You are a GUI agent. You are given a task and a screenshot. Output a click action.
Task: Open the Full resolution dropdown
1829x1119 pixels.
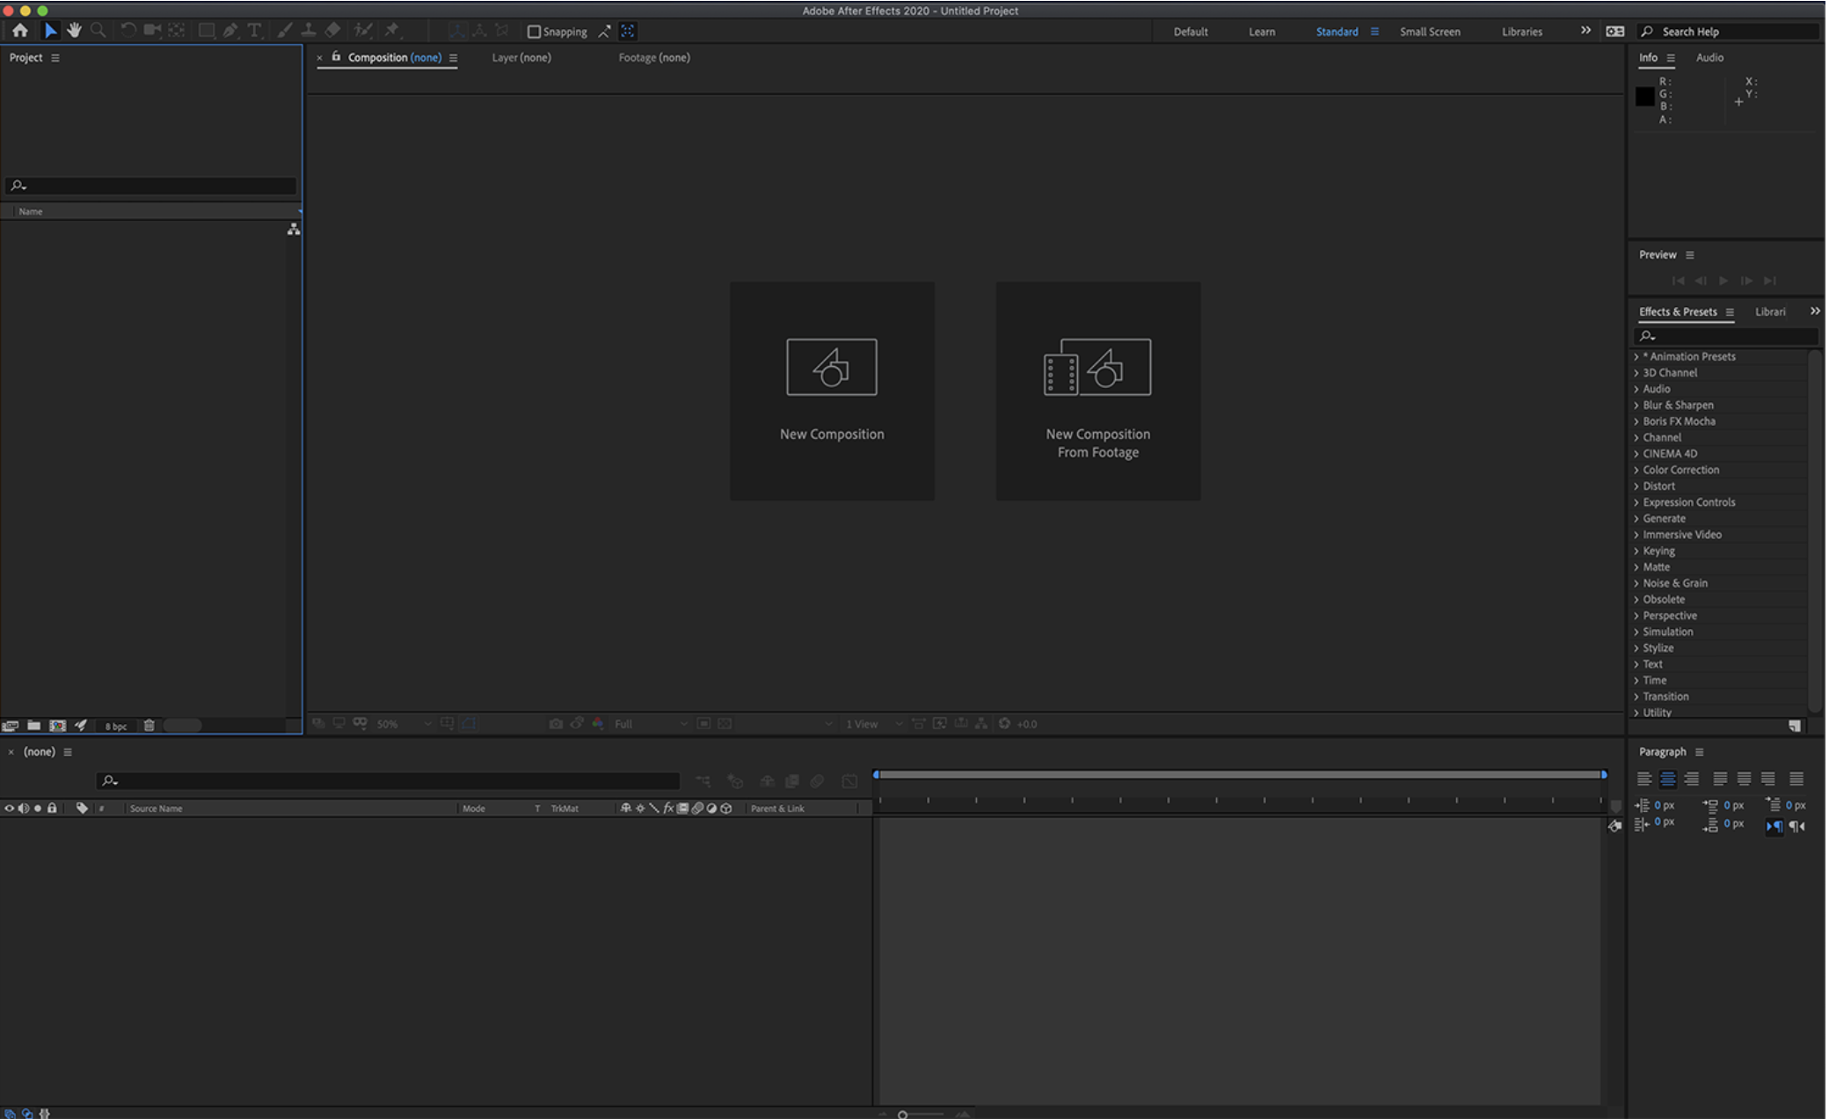651,724
